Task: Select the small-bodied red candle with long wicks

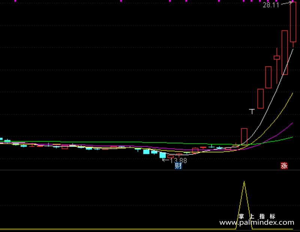Action: click(x=277, y=58)
